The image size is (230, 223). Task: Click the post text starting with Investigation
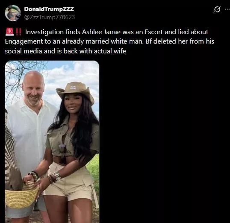109,41
